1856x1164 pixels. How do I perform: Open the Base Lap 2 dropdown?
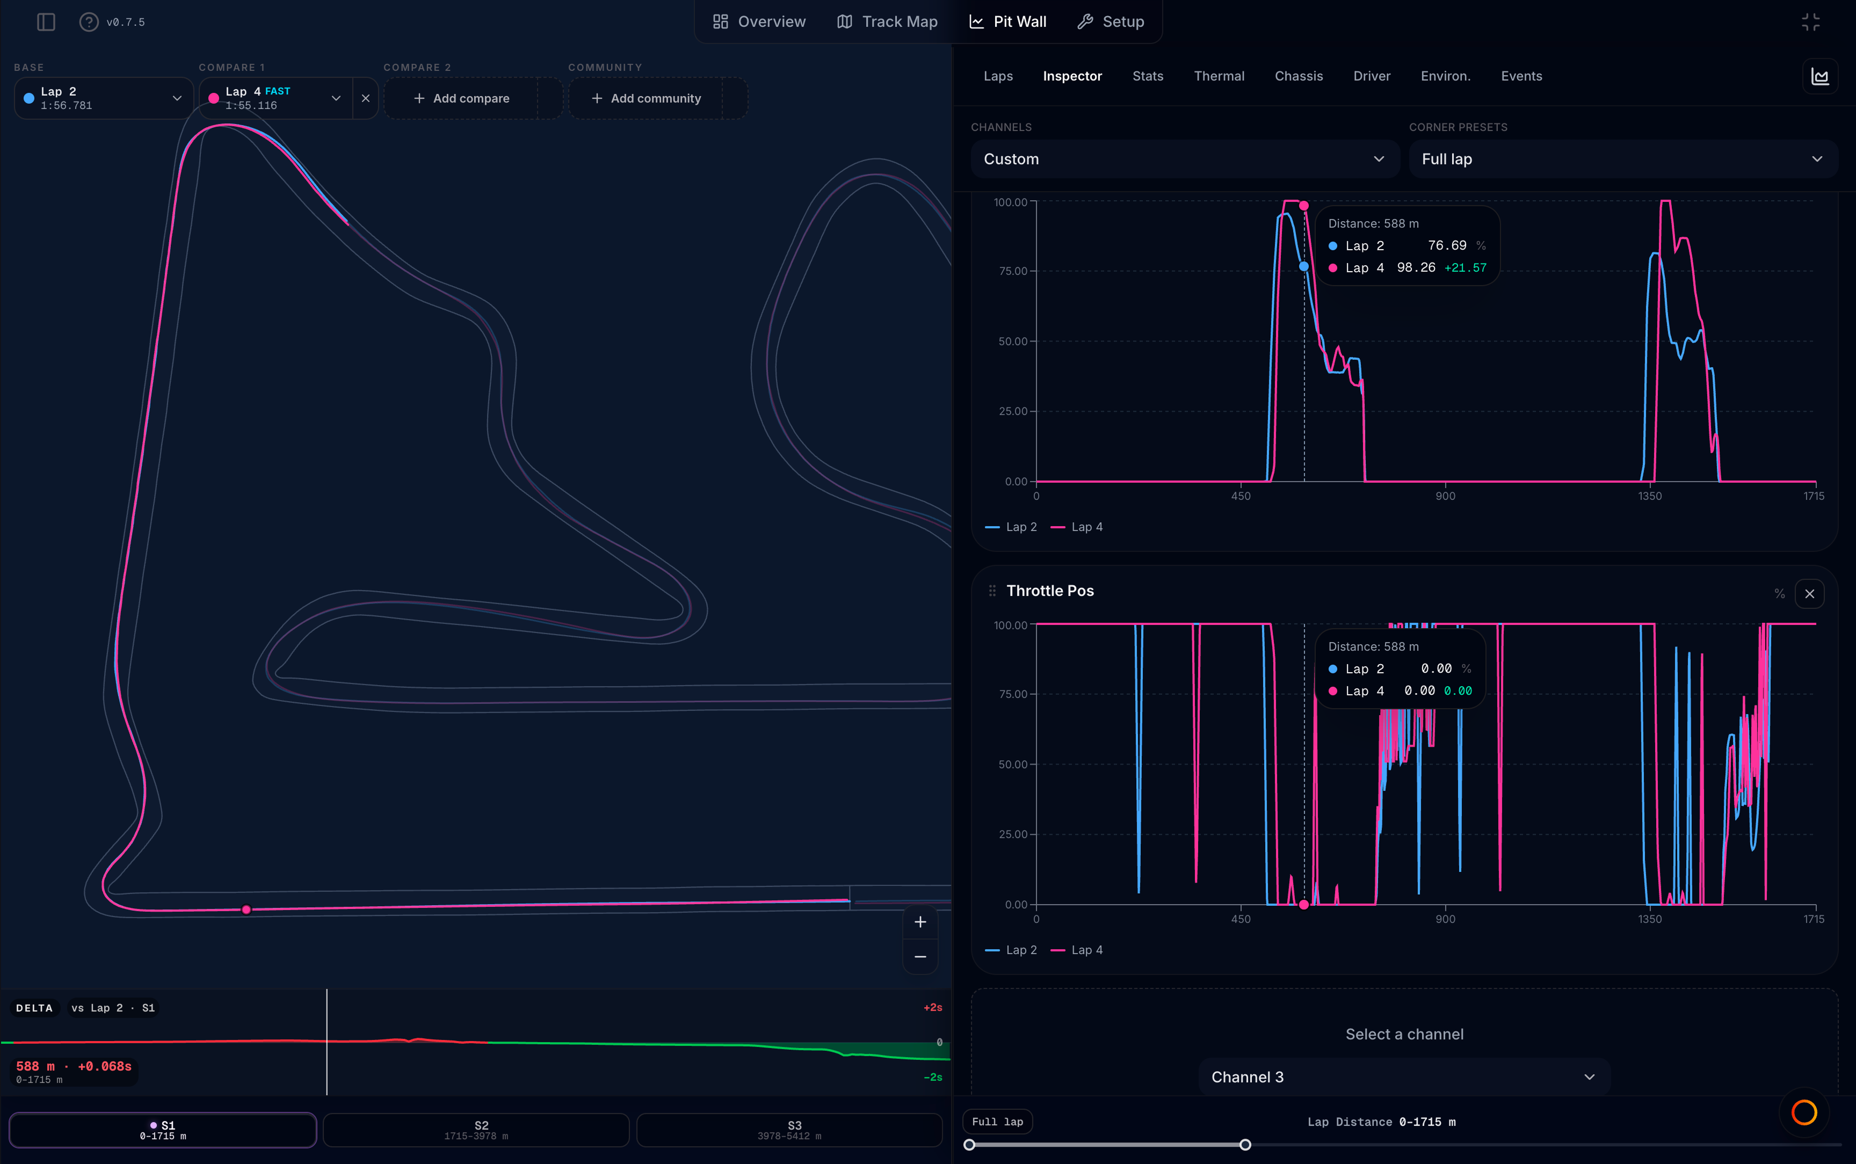tap(103, 98)
